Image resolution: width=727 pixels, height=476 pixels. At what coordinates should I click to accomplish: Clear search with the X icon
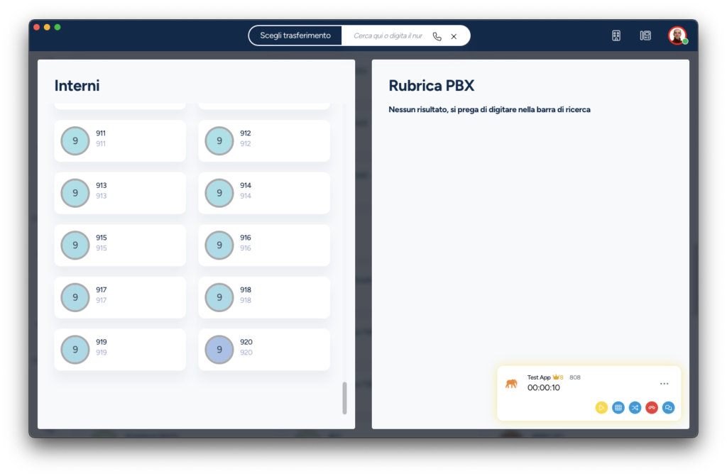[454, 36]
